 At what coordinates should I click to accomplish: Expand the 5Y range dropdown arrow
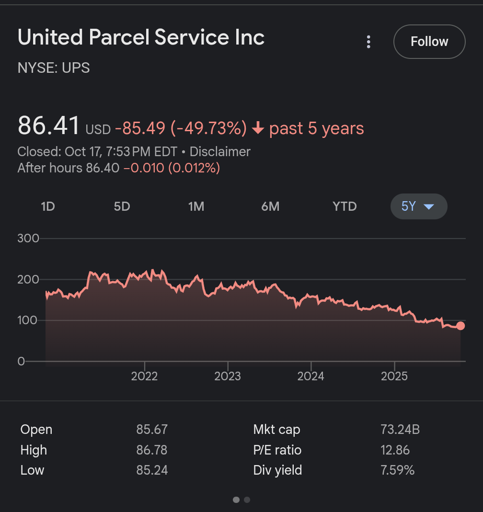[x=429, y=207]
